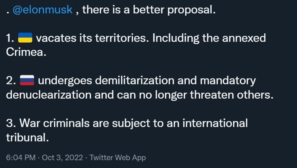
Task: Click the list number '1.'
Action: (x=10, y=38)
